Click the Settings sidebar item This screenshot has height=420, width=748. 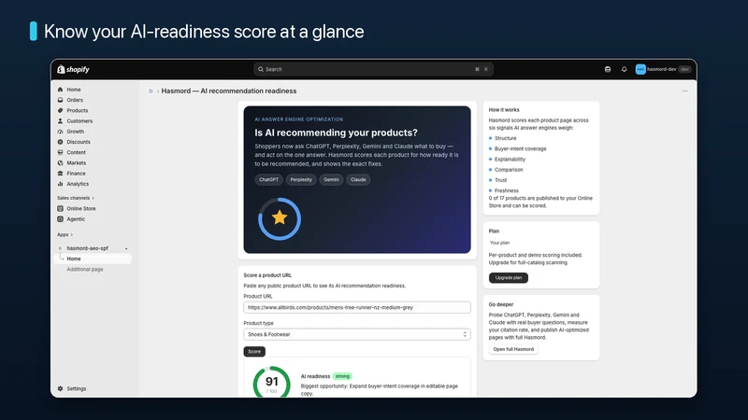(x=77, y=388)
